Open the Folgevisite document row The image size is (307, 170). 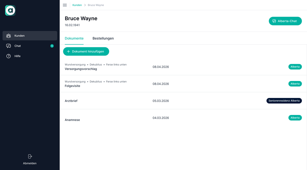(183, 84)
